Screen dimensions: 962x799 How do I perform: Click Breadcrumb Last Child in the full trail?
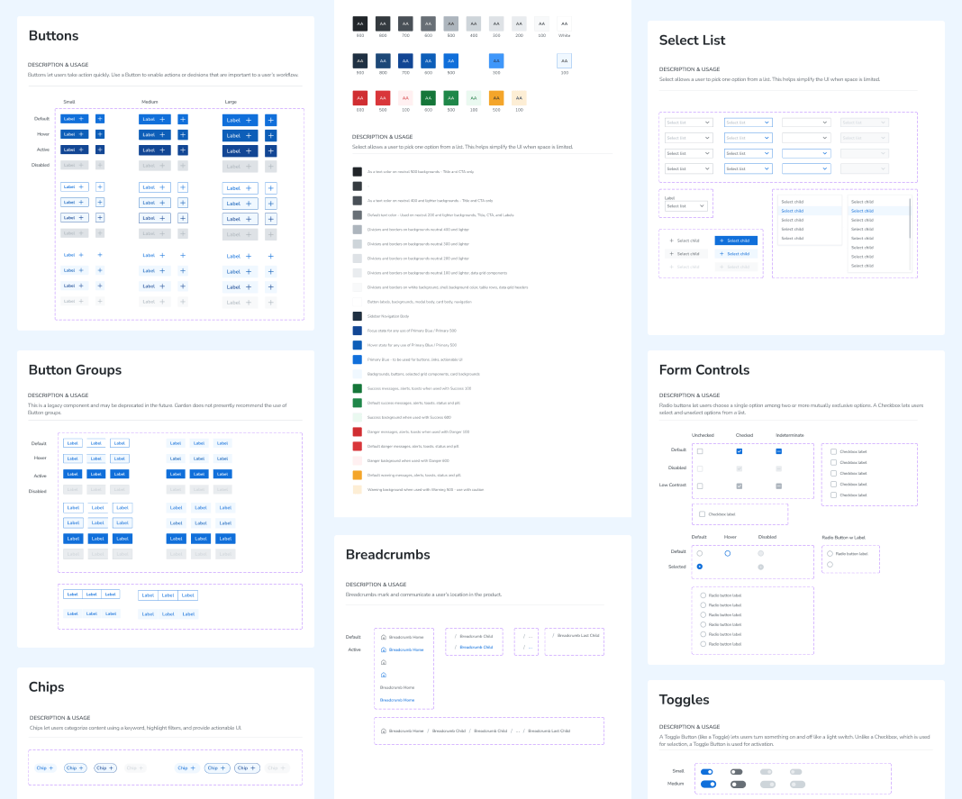click(x=549, y=731)
